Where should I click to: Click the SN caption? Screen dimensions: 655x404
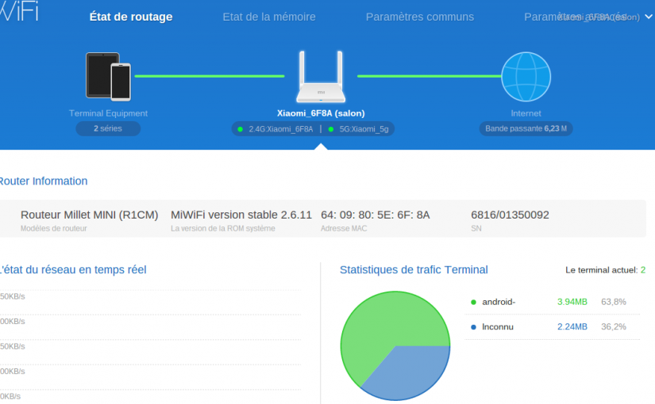[x=476, y=228]
